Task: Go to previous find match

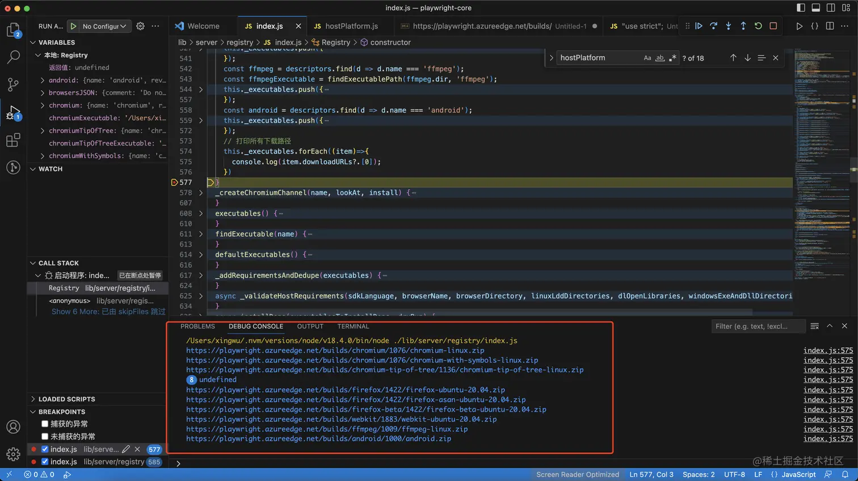Action: [733, 58]
